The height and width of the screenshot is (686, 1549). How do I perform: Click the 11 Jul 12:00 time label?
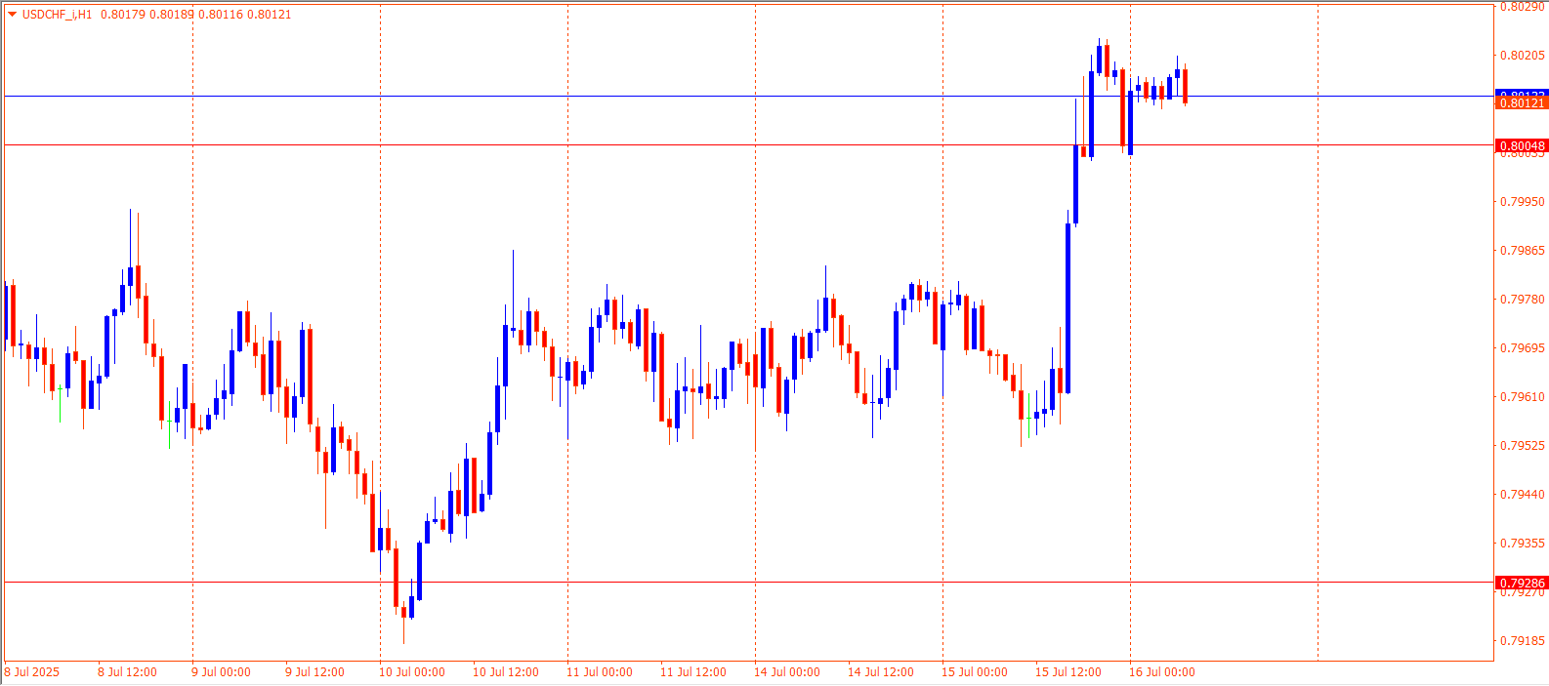pos(693,672)
